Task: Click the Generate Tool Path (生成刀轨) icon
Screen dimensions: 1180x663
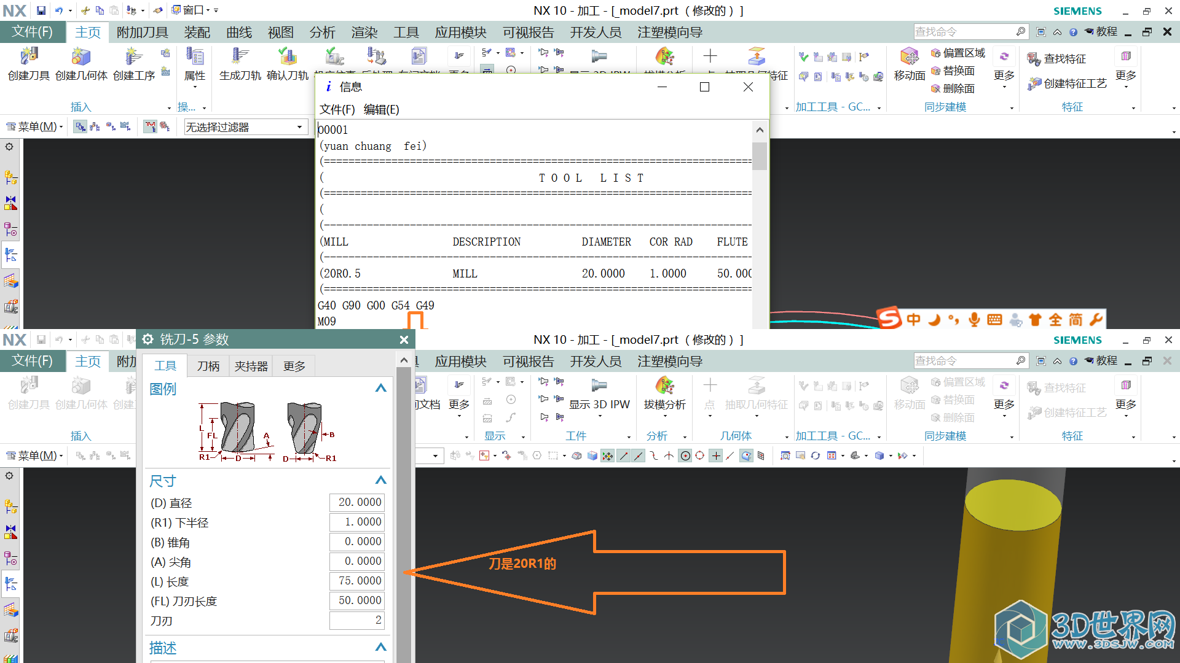Action: click(240, 57)
